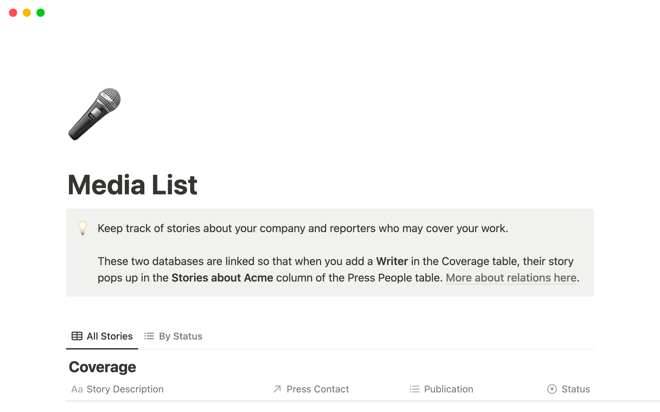Click the circular icon on Status column
The height and width of the screenshot is (412, 660).
click(552, 389)
